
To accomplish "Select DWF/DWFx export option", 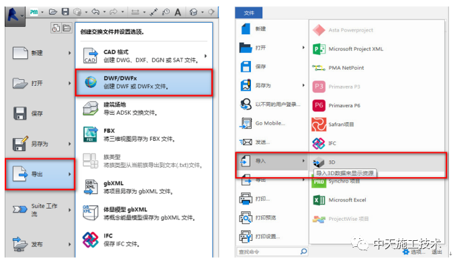I will [144, 83].
